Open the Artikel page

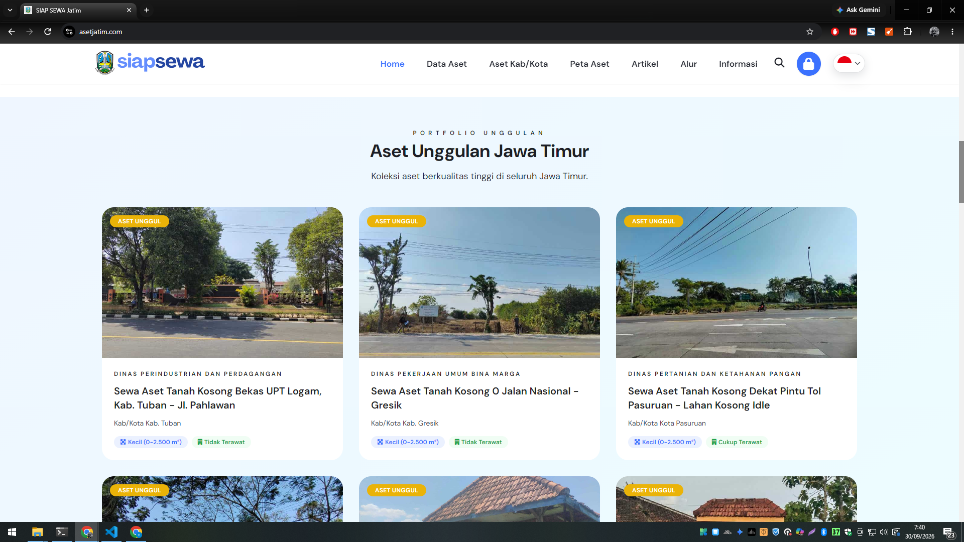point(645,64)
